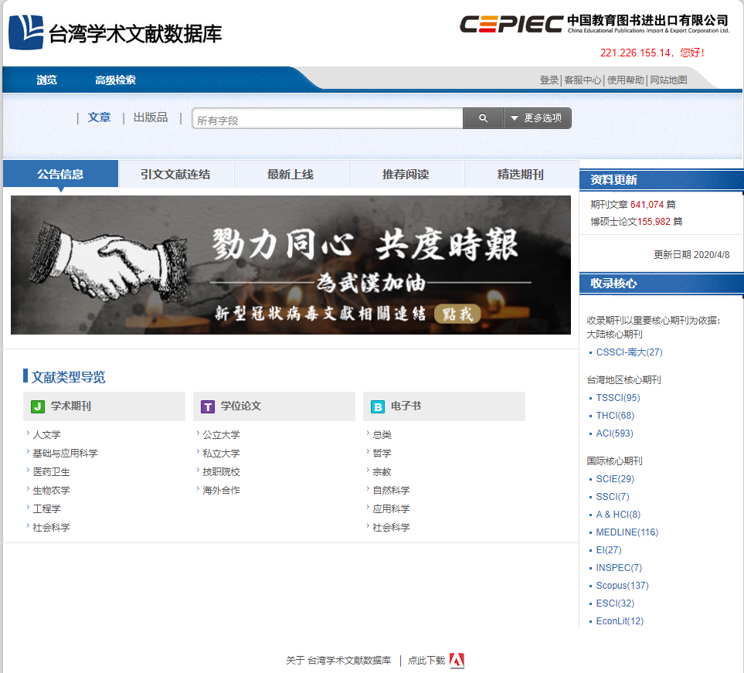Select the 文章 search tab
Image resolution: width=744 pixels, height=673 pixels.
point(99,117)
